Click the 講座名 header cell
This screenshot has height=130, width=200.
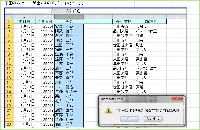[x=151, y=21]
